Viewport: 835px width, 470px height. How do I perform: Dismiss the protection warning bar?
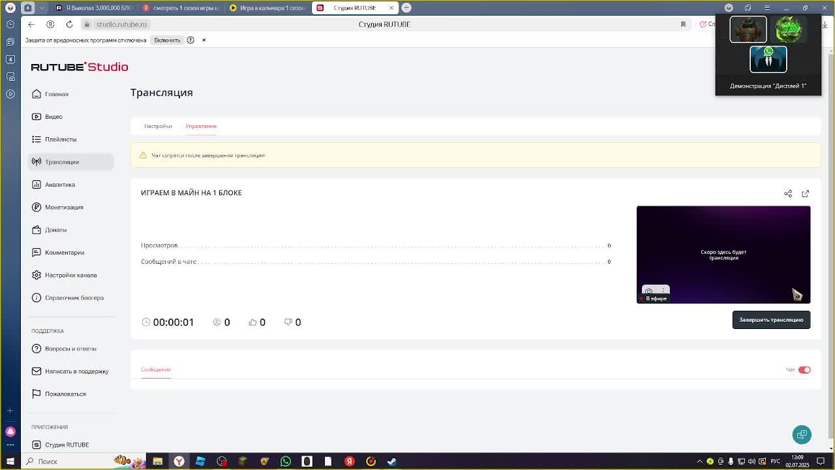[204, 40]
